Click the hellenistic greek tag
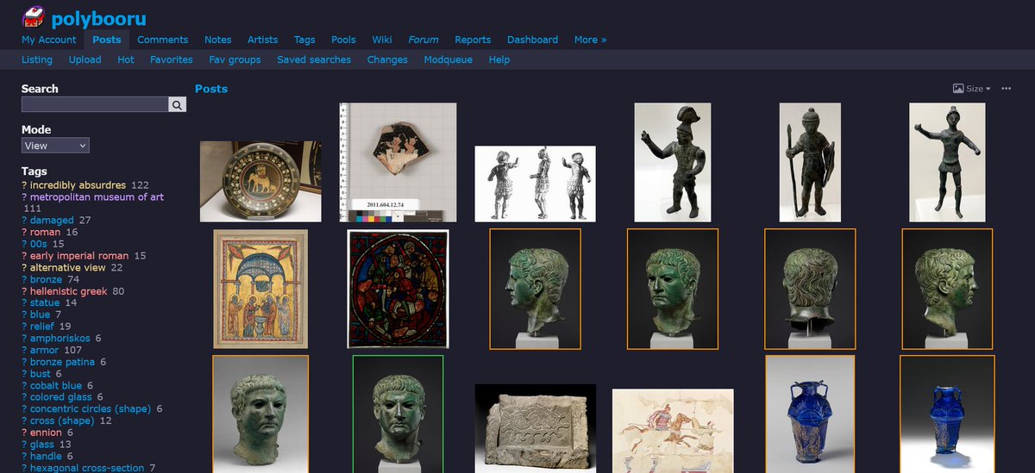 click(x=69, y=291)
